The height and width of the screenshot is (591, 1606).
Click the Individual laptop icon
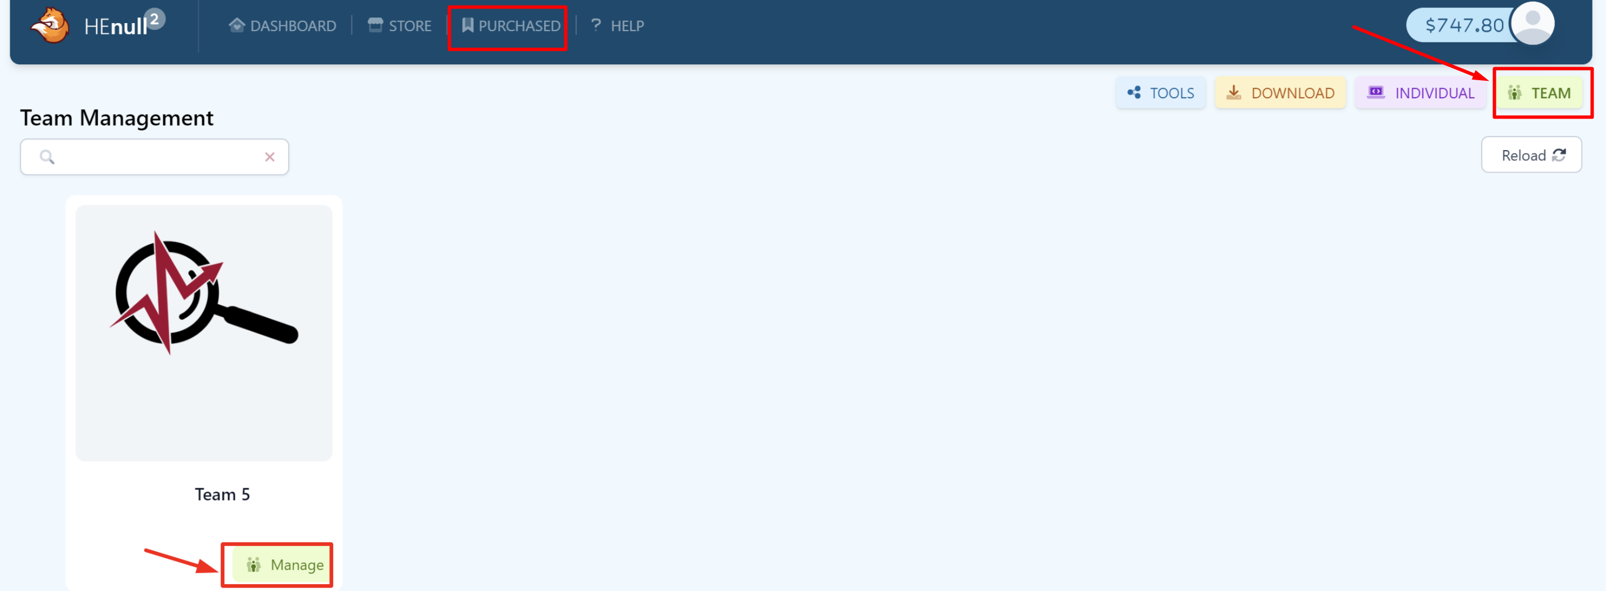click(x=1376, y=93)
